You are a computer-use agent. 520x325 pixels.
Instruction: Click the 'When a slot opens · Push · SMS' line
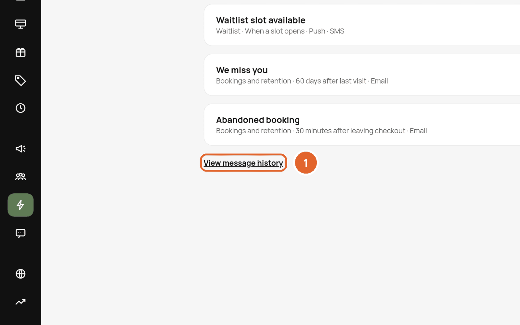pyautogui.click(x=294, y=31)
